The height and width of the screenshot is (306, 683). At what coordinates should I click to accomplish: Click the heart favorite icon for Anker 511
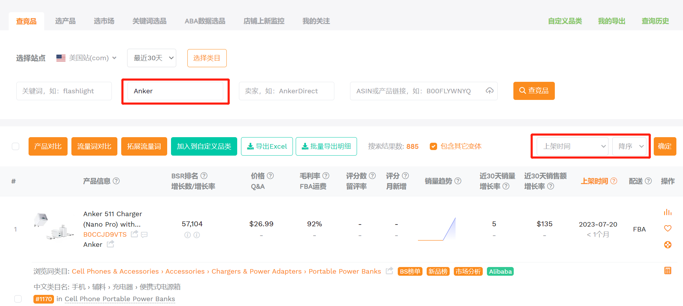pos(667,228)
